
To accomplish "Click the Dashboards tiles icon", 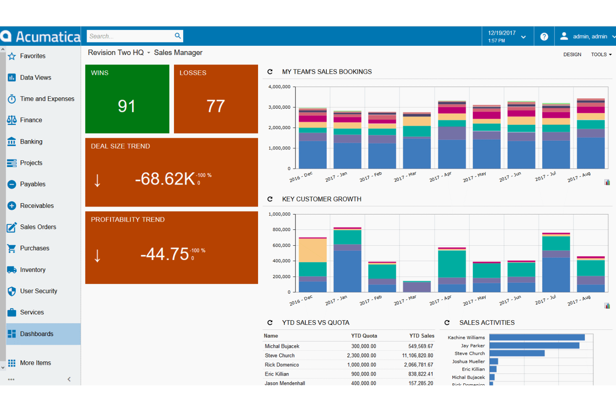I will pos(12,334).
